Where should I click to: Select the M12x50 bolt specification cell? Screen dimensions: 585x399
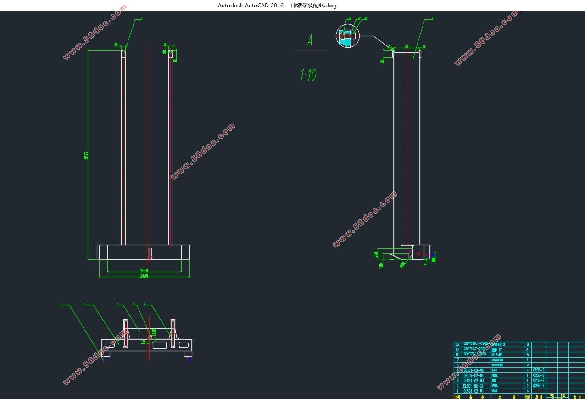point(497,354)
